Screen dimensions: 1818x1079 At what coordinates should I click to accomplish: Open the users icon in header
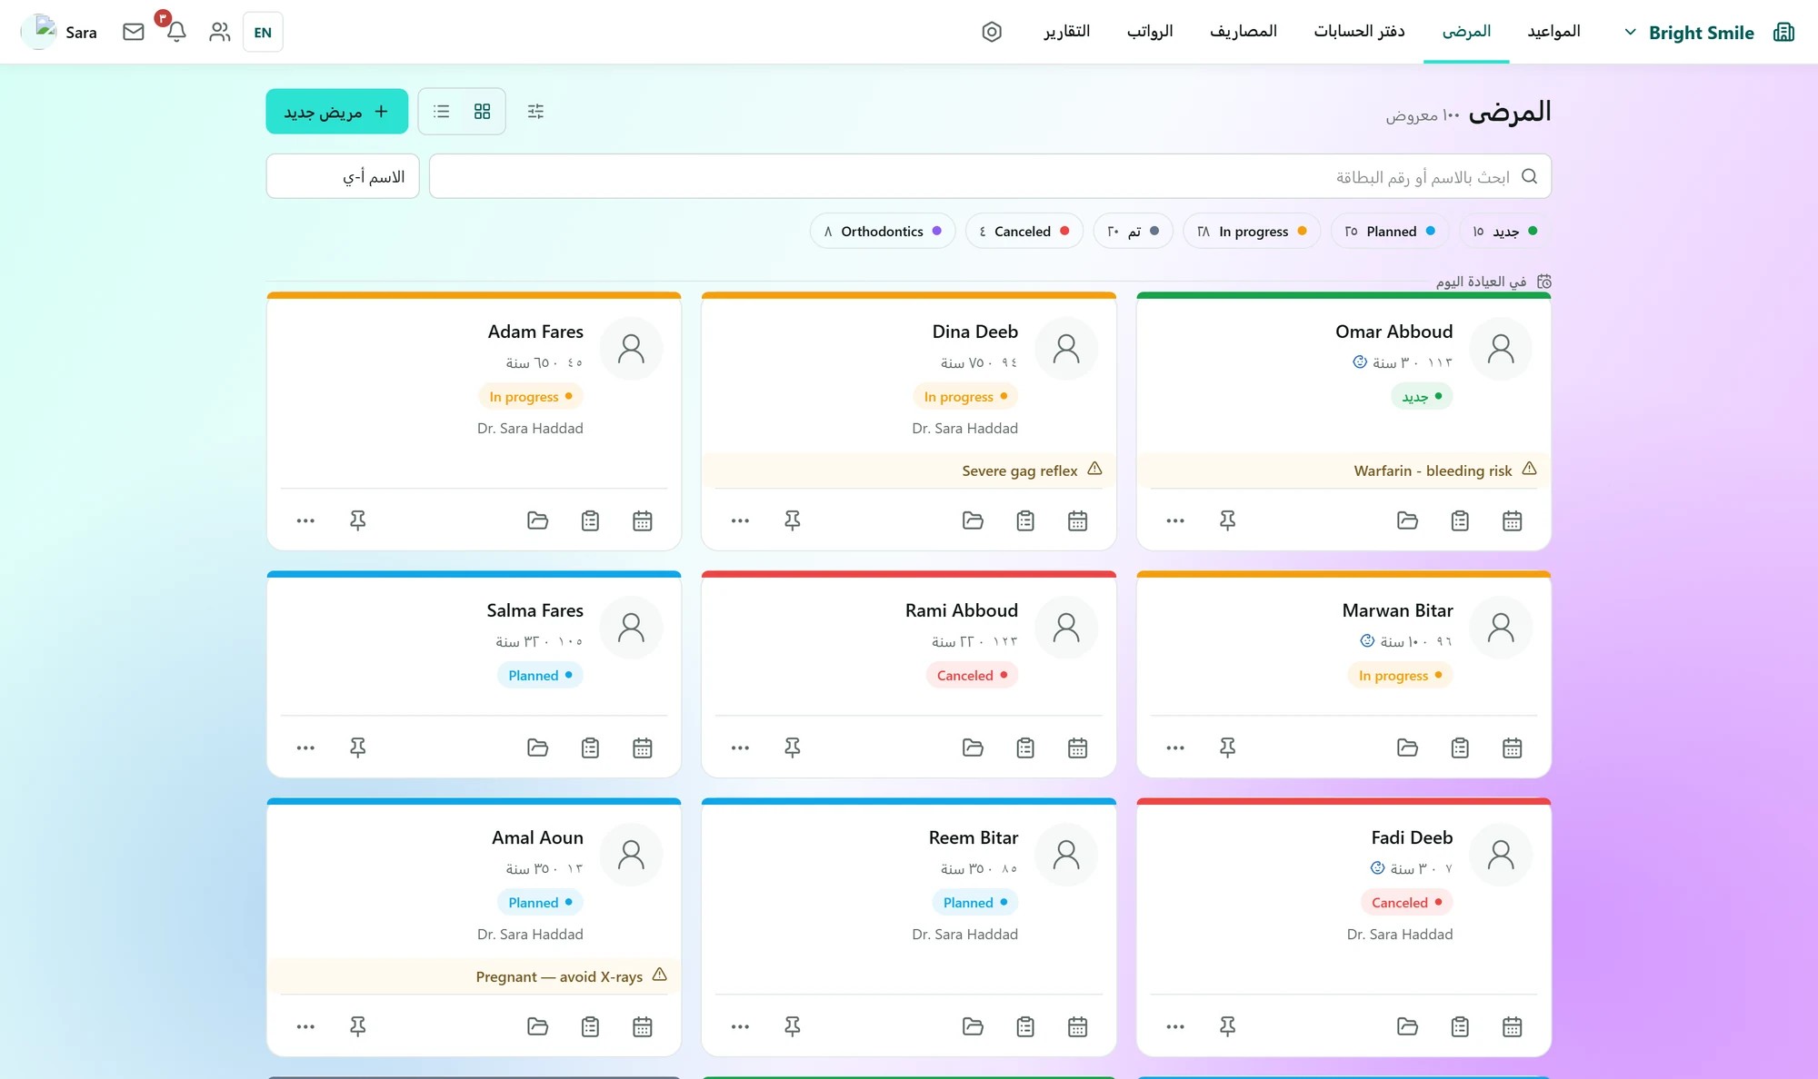(x=219, y=32)
